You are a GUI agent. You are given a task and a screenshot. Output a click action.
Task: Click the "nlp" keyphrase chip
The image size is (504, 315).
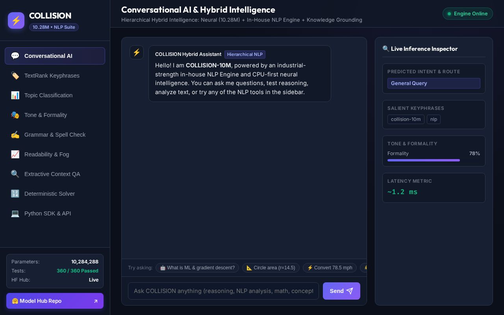click(x=434, y=119)
